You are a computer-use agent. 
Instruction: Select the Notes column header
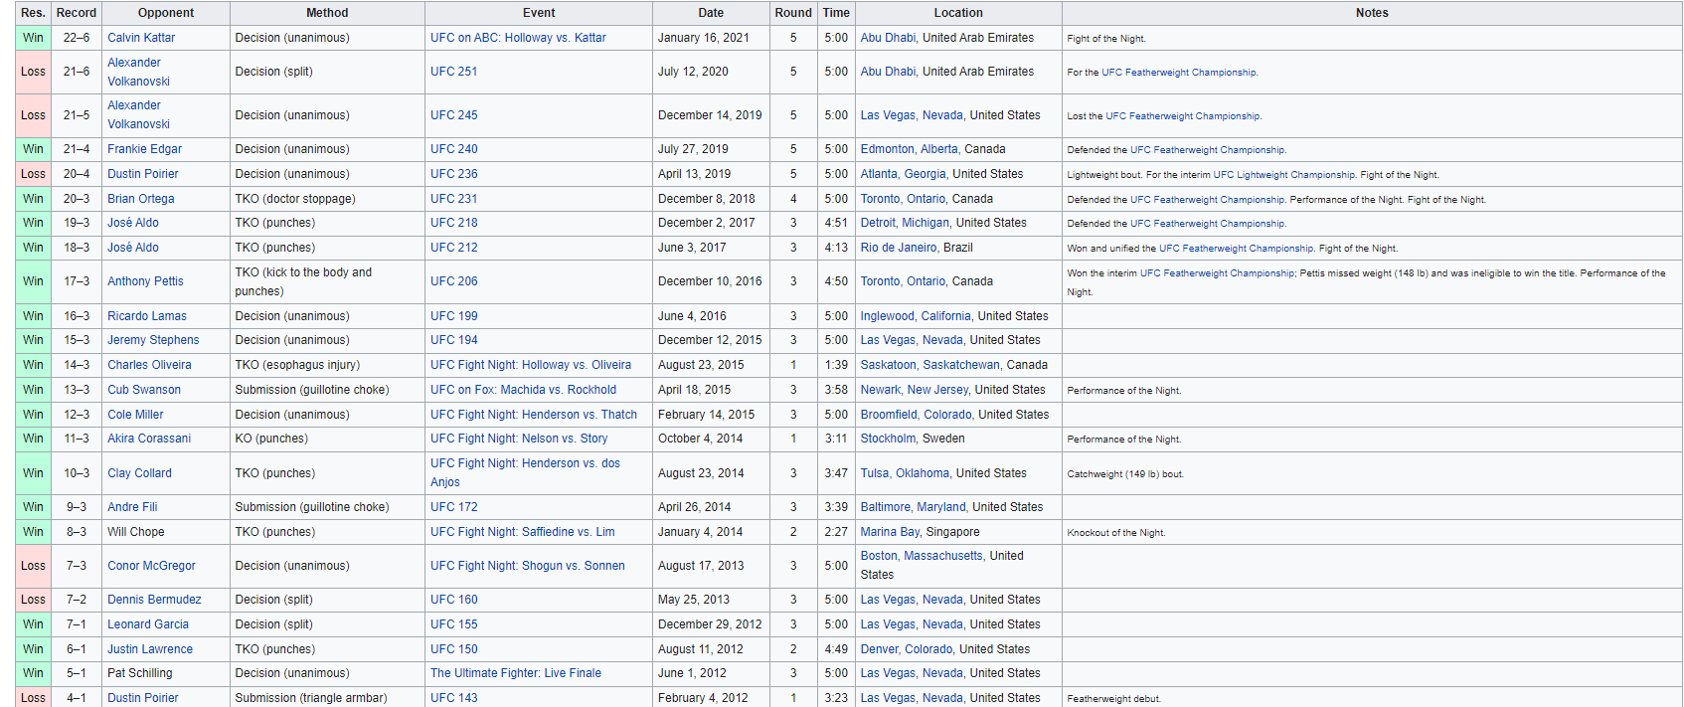(1371, 13)
